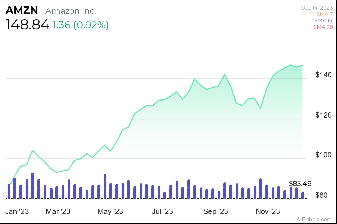
Task: Click the tallest volume bar near May '23
Action: click(105, 186)
